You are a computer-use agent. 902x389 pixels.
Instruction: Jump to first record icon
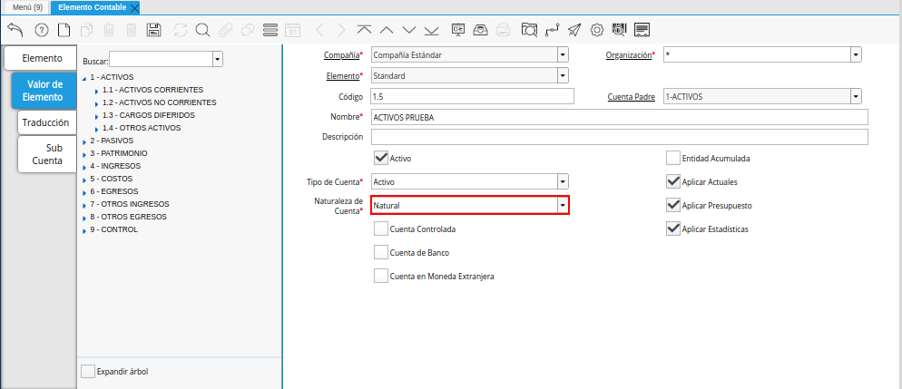pos(364,30)
